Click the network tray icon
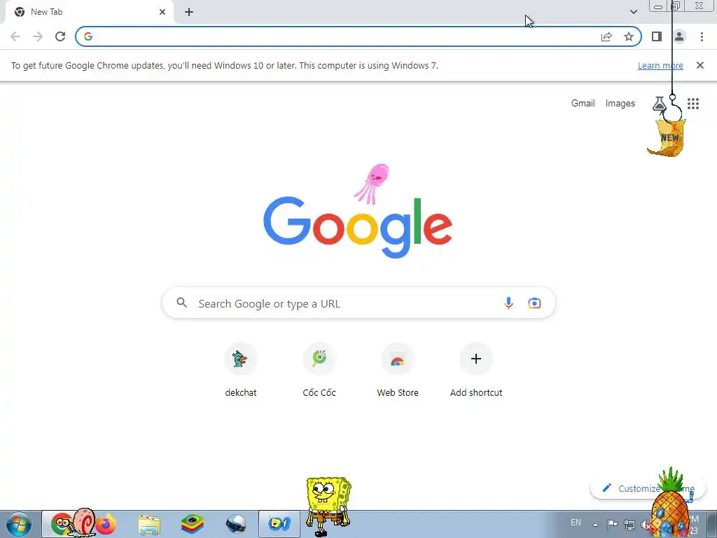 click(x=629, y=525)
